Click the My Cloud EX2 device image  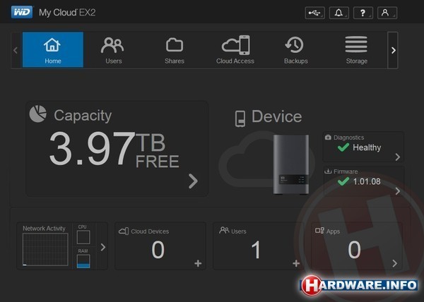(291, 164)
